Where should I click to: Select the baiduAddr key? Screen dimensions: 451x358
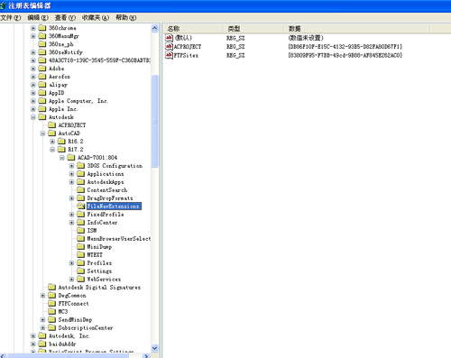pyautogui.click(x=62, y=344)
